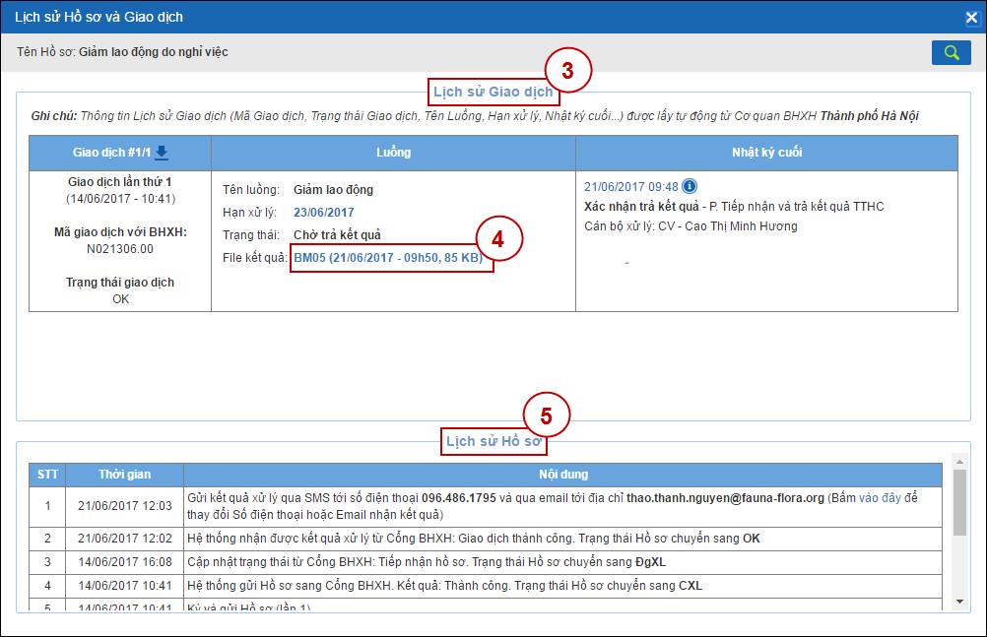Click Giao dịch lần thứ 1 text
Viewport: 987px width, 637px height.
pyautogui.click(x=119, y=182)
